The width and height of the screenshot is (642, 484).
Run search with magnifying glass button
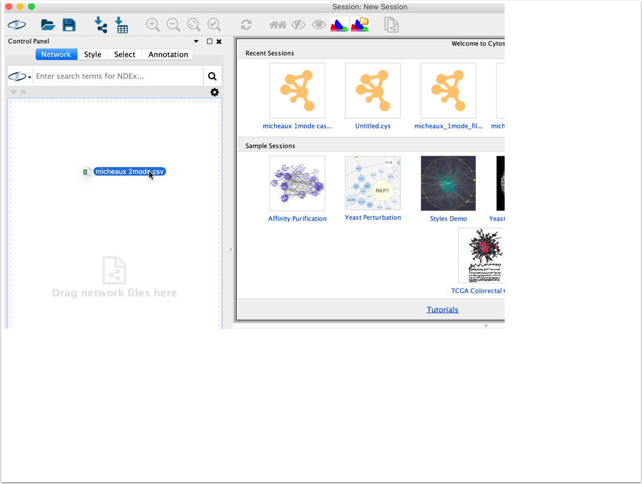coord(212,76)
